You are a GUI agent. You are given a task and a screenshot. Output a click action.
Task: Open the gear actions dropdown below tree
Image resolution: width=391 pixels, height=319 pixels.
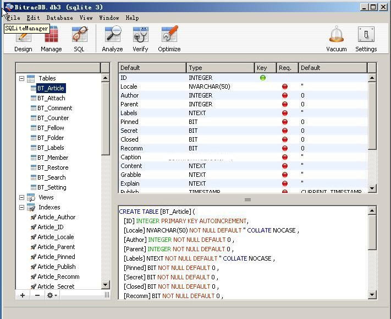tap(52, 295)
